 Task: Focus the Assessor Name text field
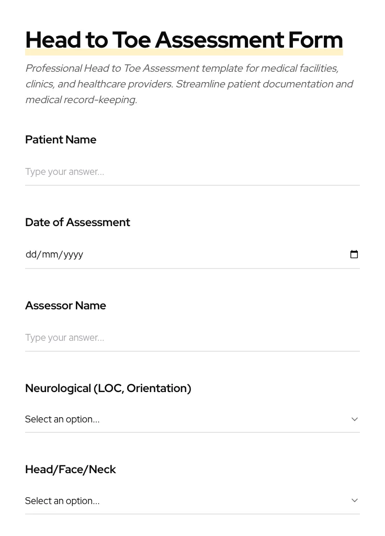(x=192, y=338)
